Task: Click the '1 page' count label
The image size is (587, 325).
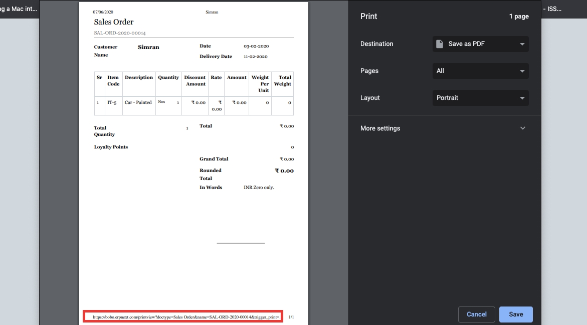Action: click(519, 16)
